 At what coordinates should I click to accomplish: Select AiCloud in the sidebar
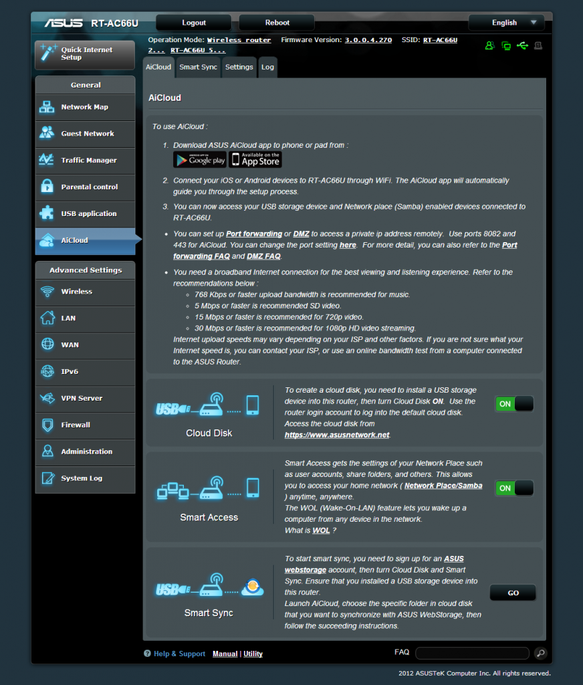pos(85,240)
